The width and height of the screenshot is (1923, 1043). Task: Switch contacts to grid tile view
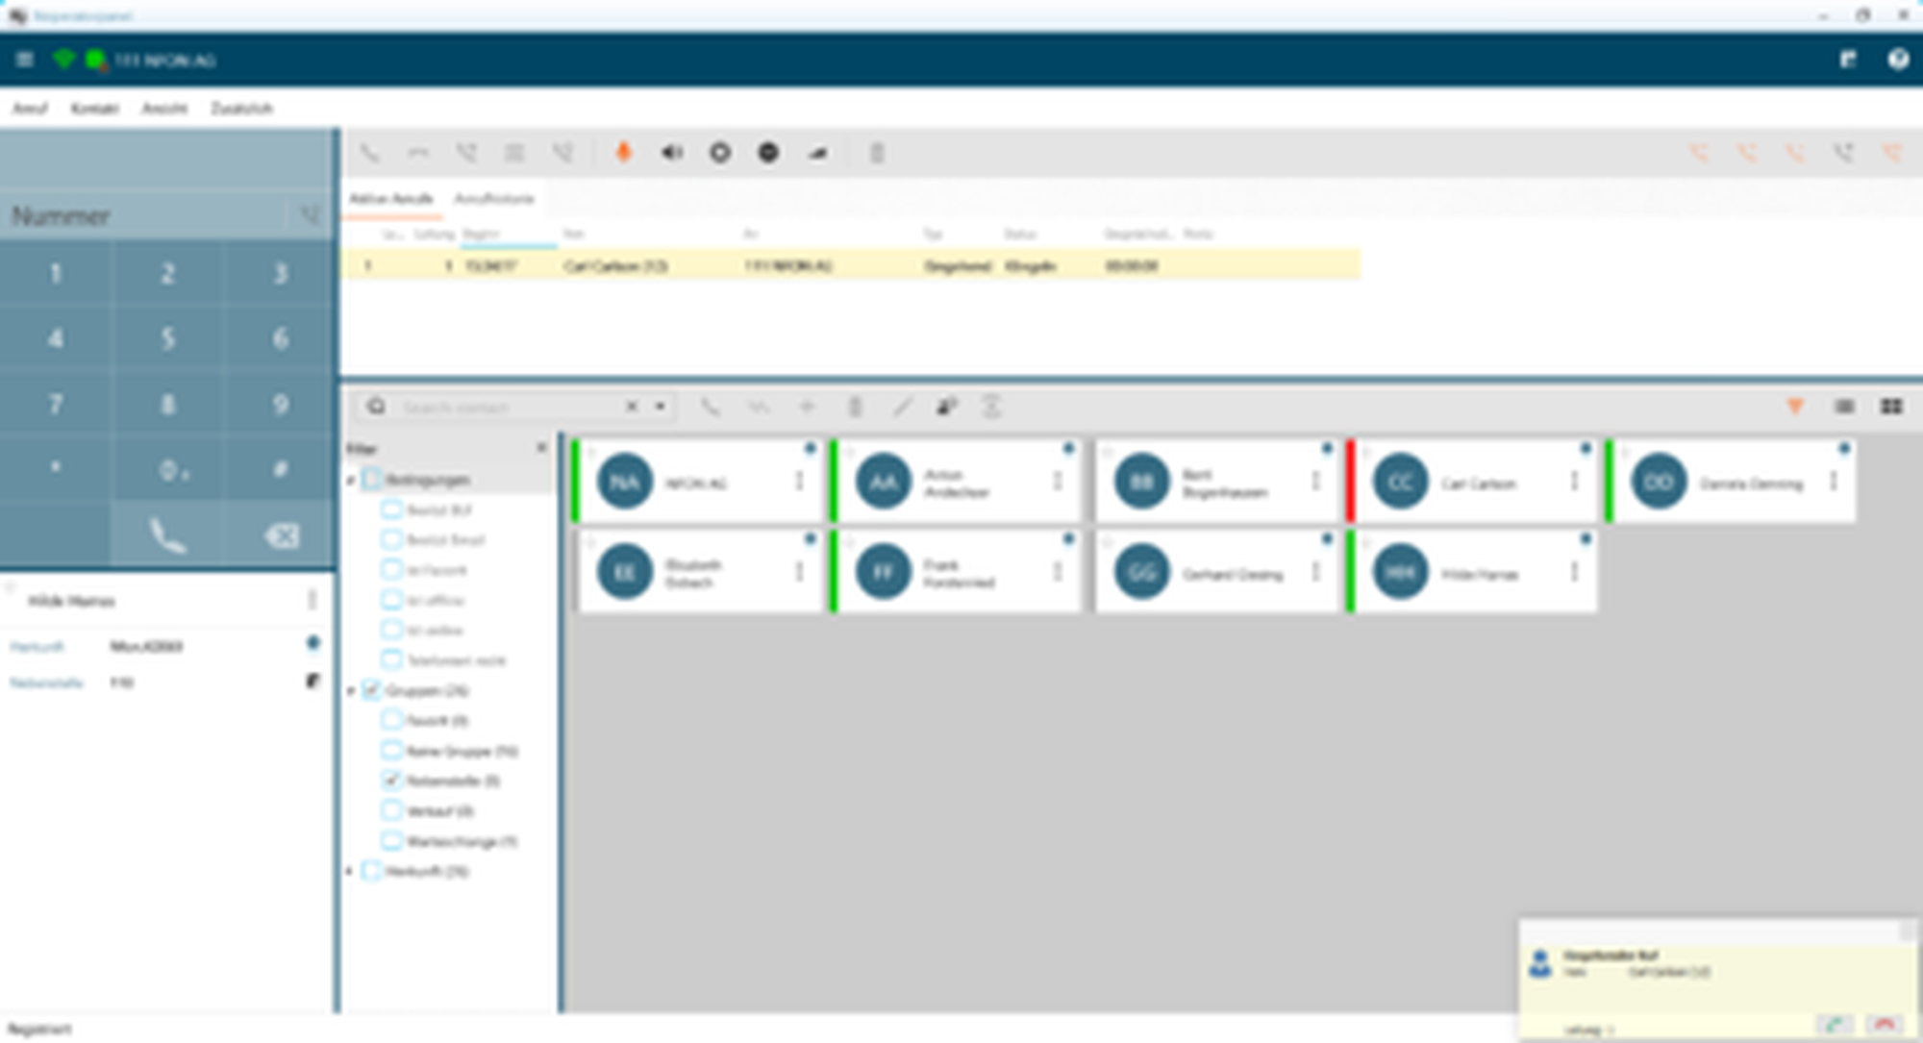1891,407
